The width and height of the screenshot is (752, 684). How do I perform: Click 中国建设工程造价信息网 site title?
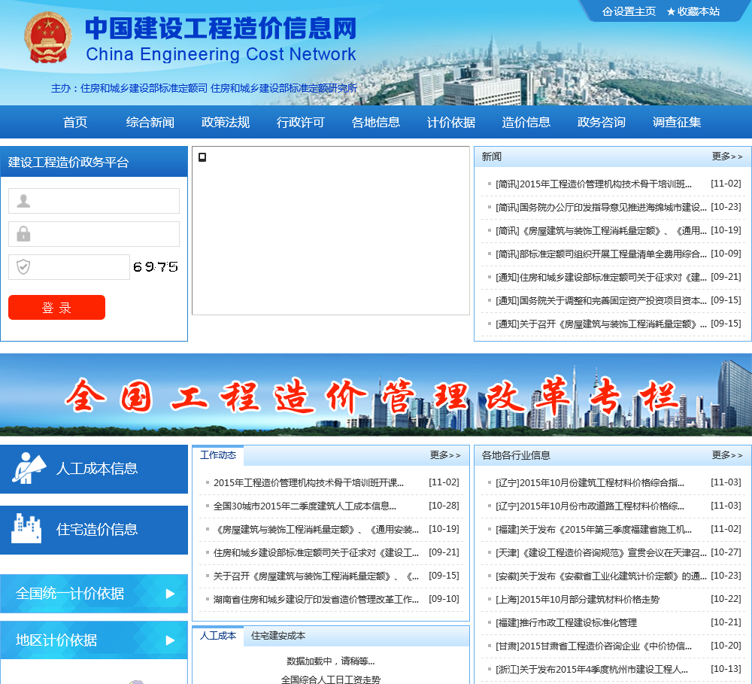coord(221,29)
